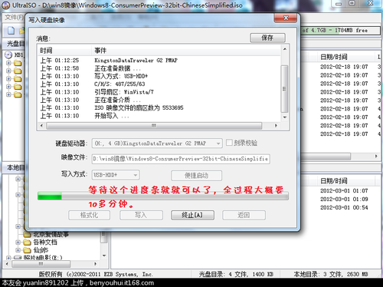Select the 各种文档 folder icon
Screen dimensions: 383x287
click(x=27, y=242)
